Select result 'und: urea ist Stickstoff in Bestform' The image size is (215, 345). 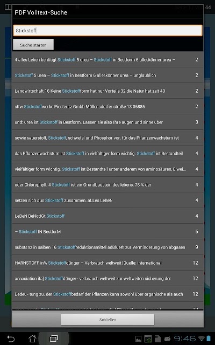107,122
